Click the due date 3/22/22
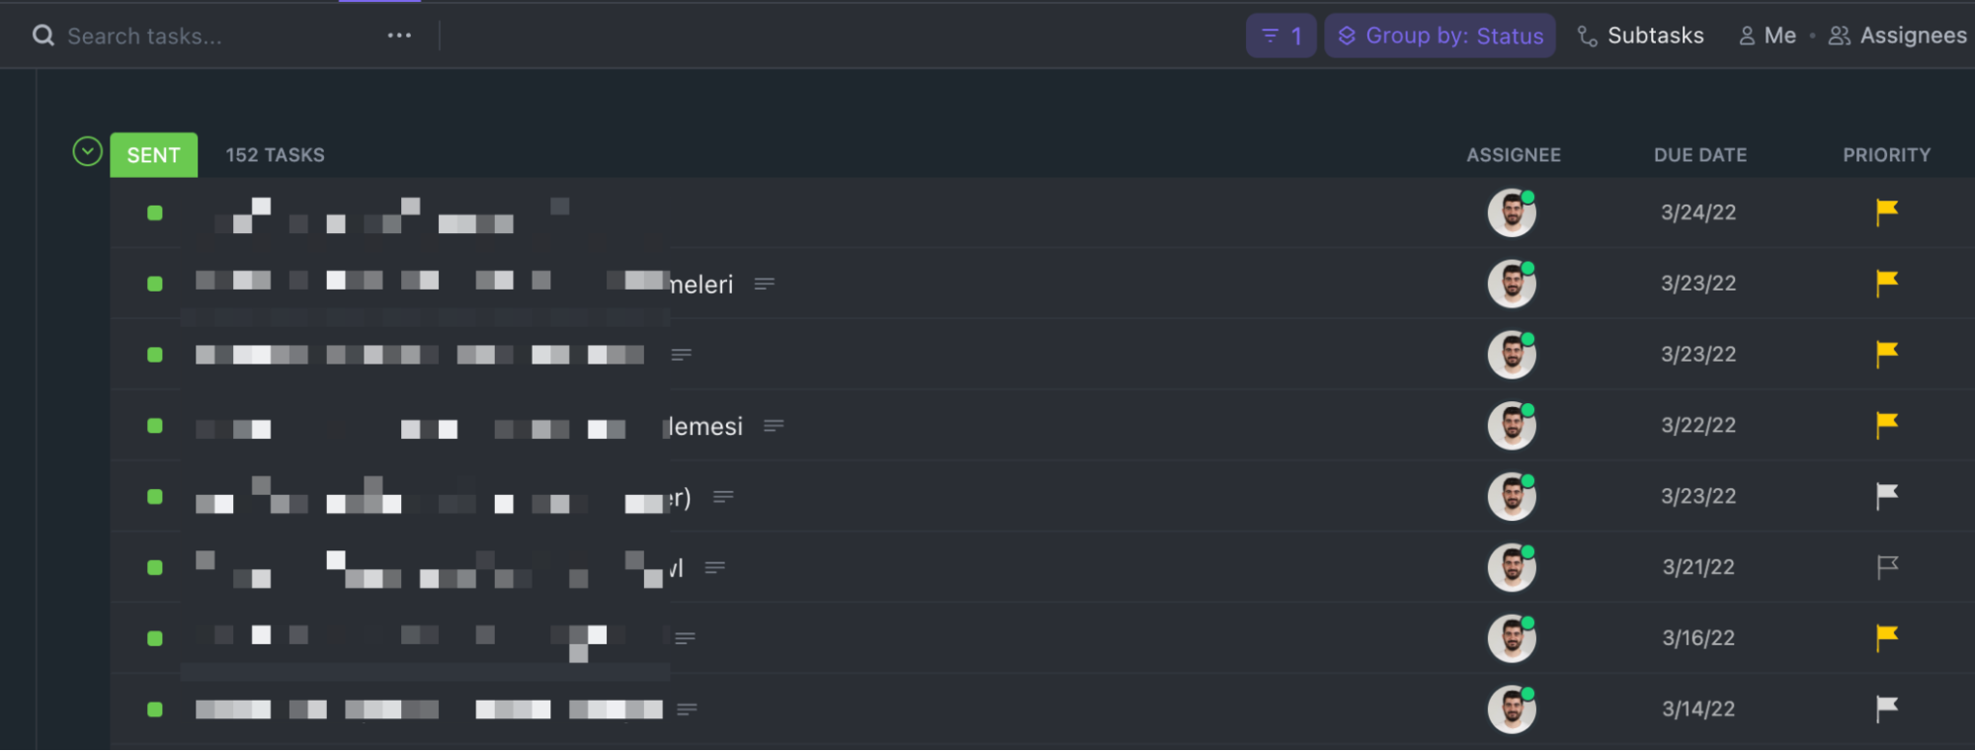Image resolution: width=1975 pixels, height=751 pixels. [1698, 425]
